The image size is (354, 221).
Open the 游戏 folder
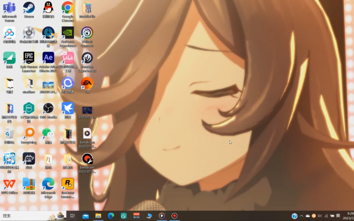tap(48, 161)
